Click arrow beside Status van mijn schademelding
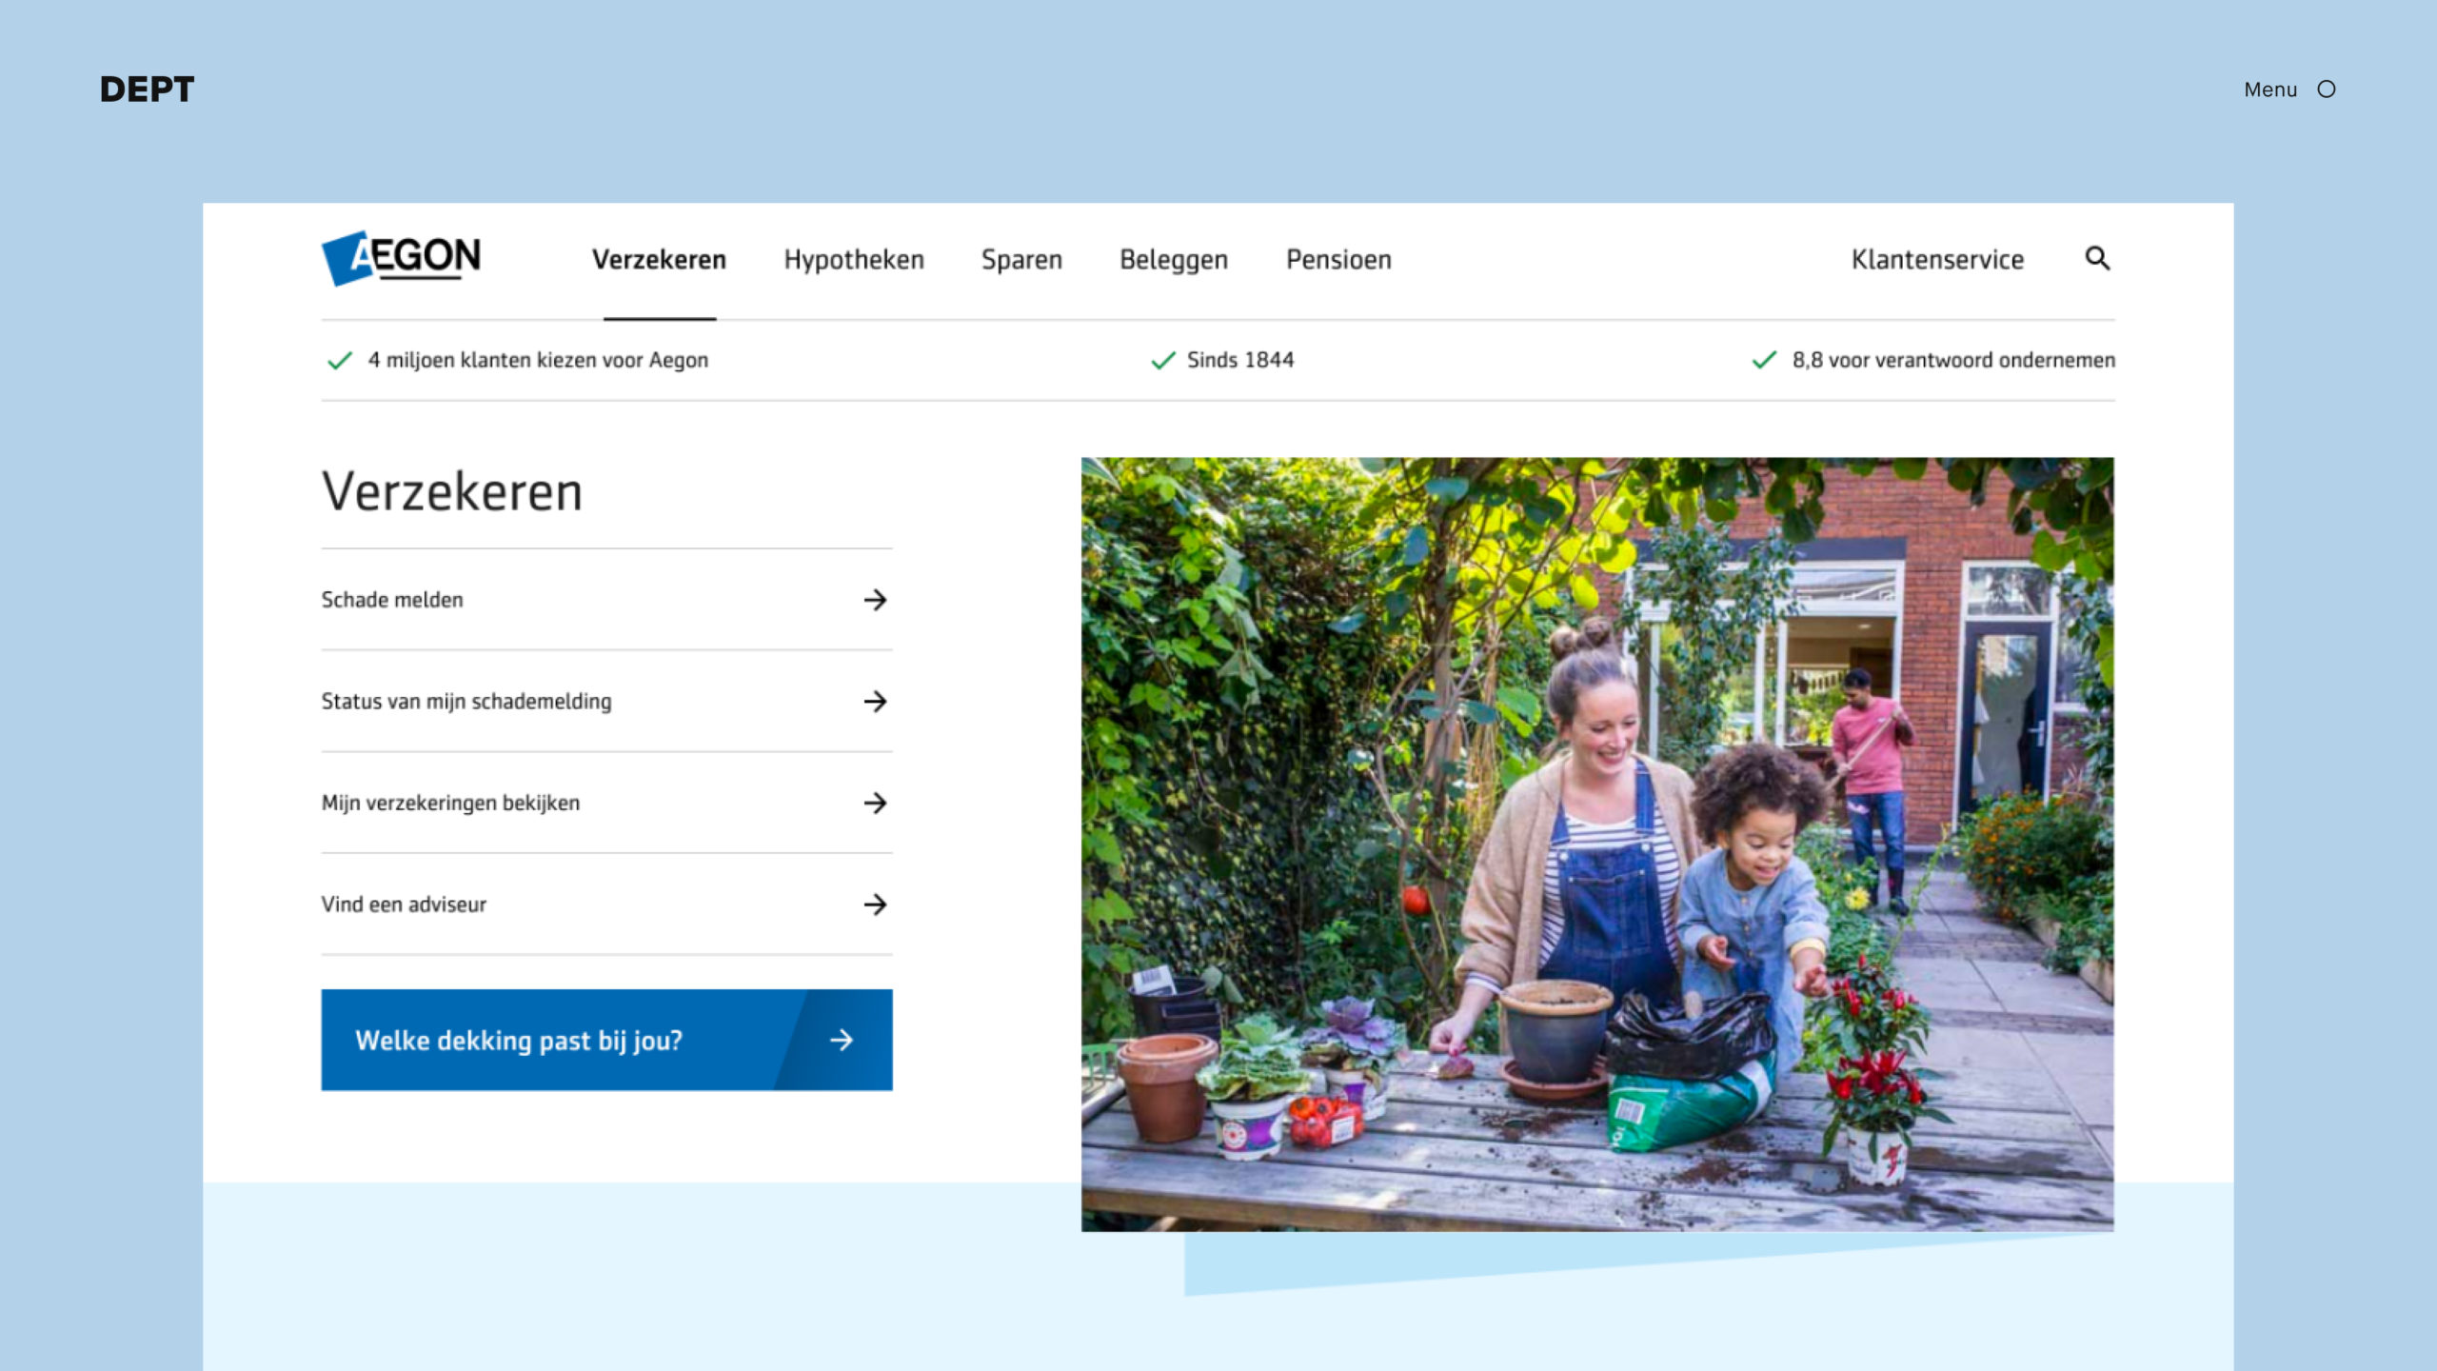This screenshot has width=2437, height=1371. (875, 702)
